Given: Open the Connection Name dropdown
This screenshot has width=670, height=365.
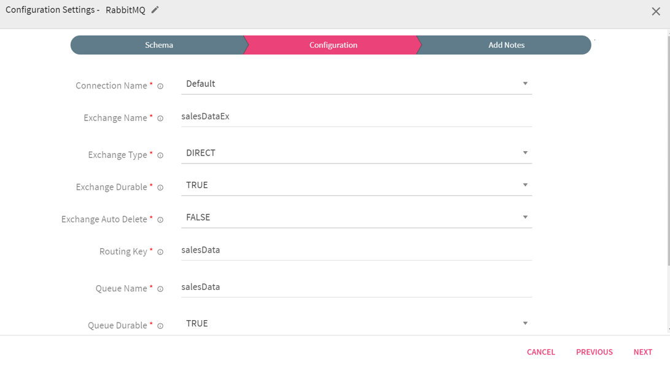Looking at the screenshot, I should click(x=356, y=84).
